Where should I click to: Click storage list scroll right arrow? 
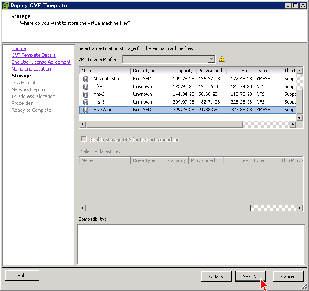293,124
